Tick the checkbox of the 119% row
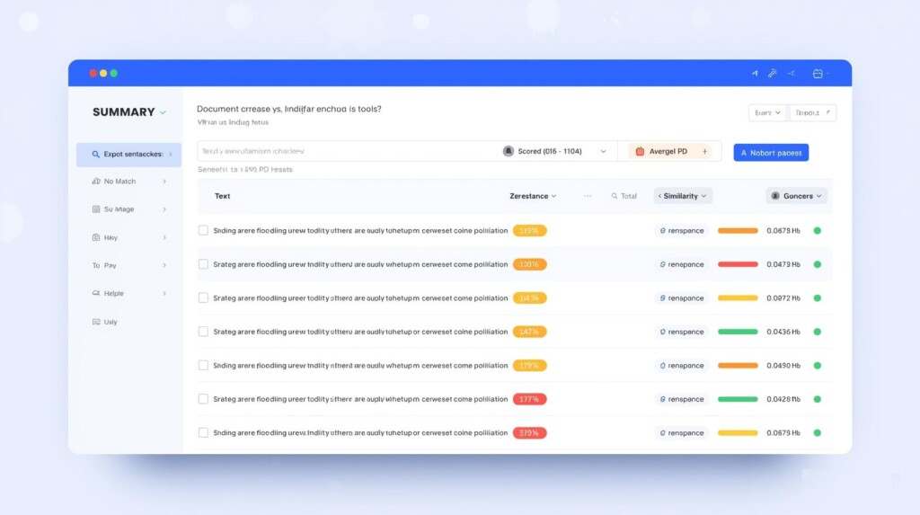The image size is (920, 515). (x=203, y=230)
